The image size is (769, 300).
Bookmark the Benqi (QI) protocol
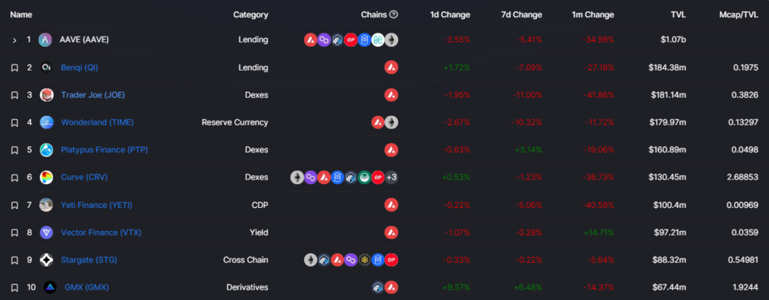click(x=15, y=67)
